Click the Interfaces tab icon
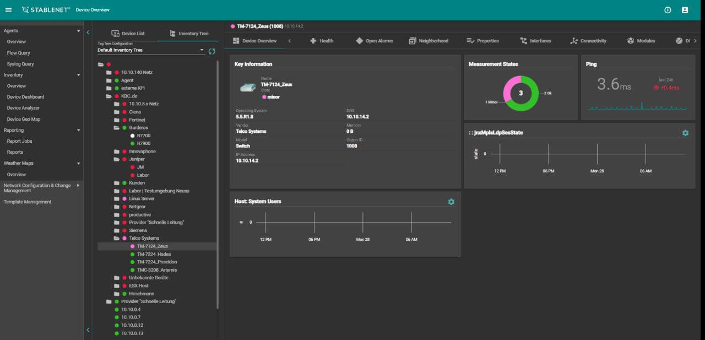Screen dimensions: 705x340 click(x=523, y=41)
